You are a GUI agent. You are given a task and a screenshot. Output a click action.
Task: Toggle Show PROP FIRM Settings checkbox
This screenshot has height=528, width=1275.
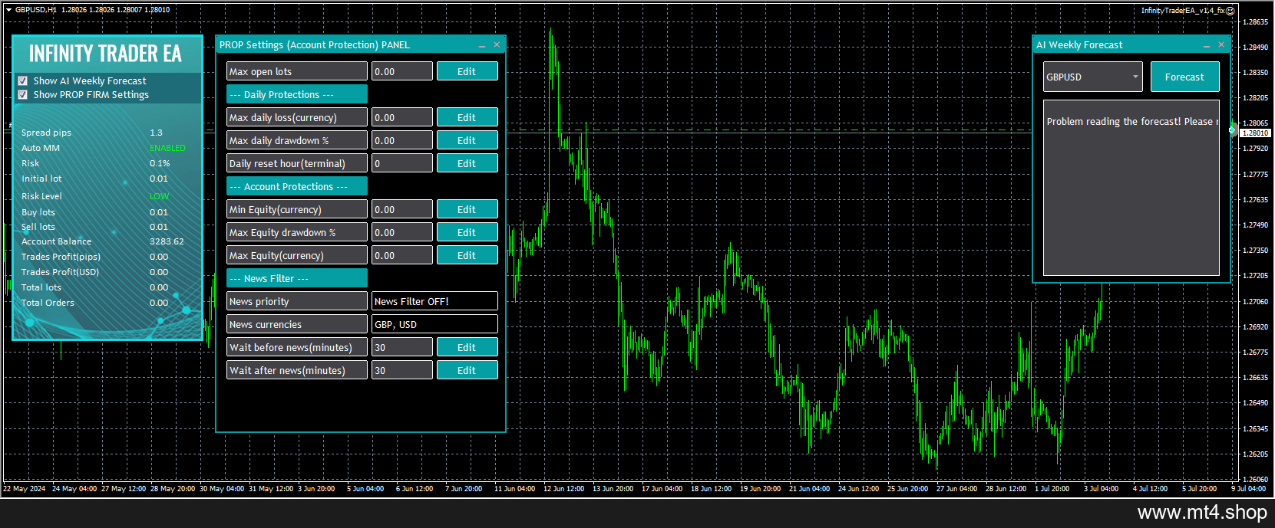pyautogui.click(x=23, y=94)
